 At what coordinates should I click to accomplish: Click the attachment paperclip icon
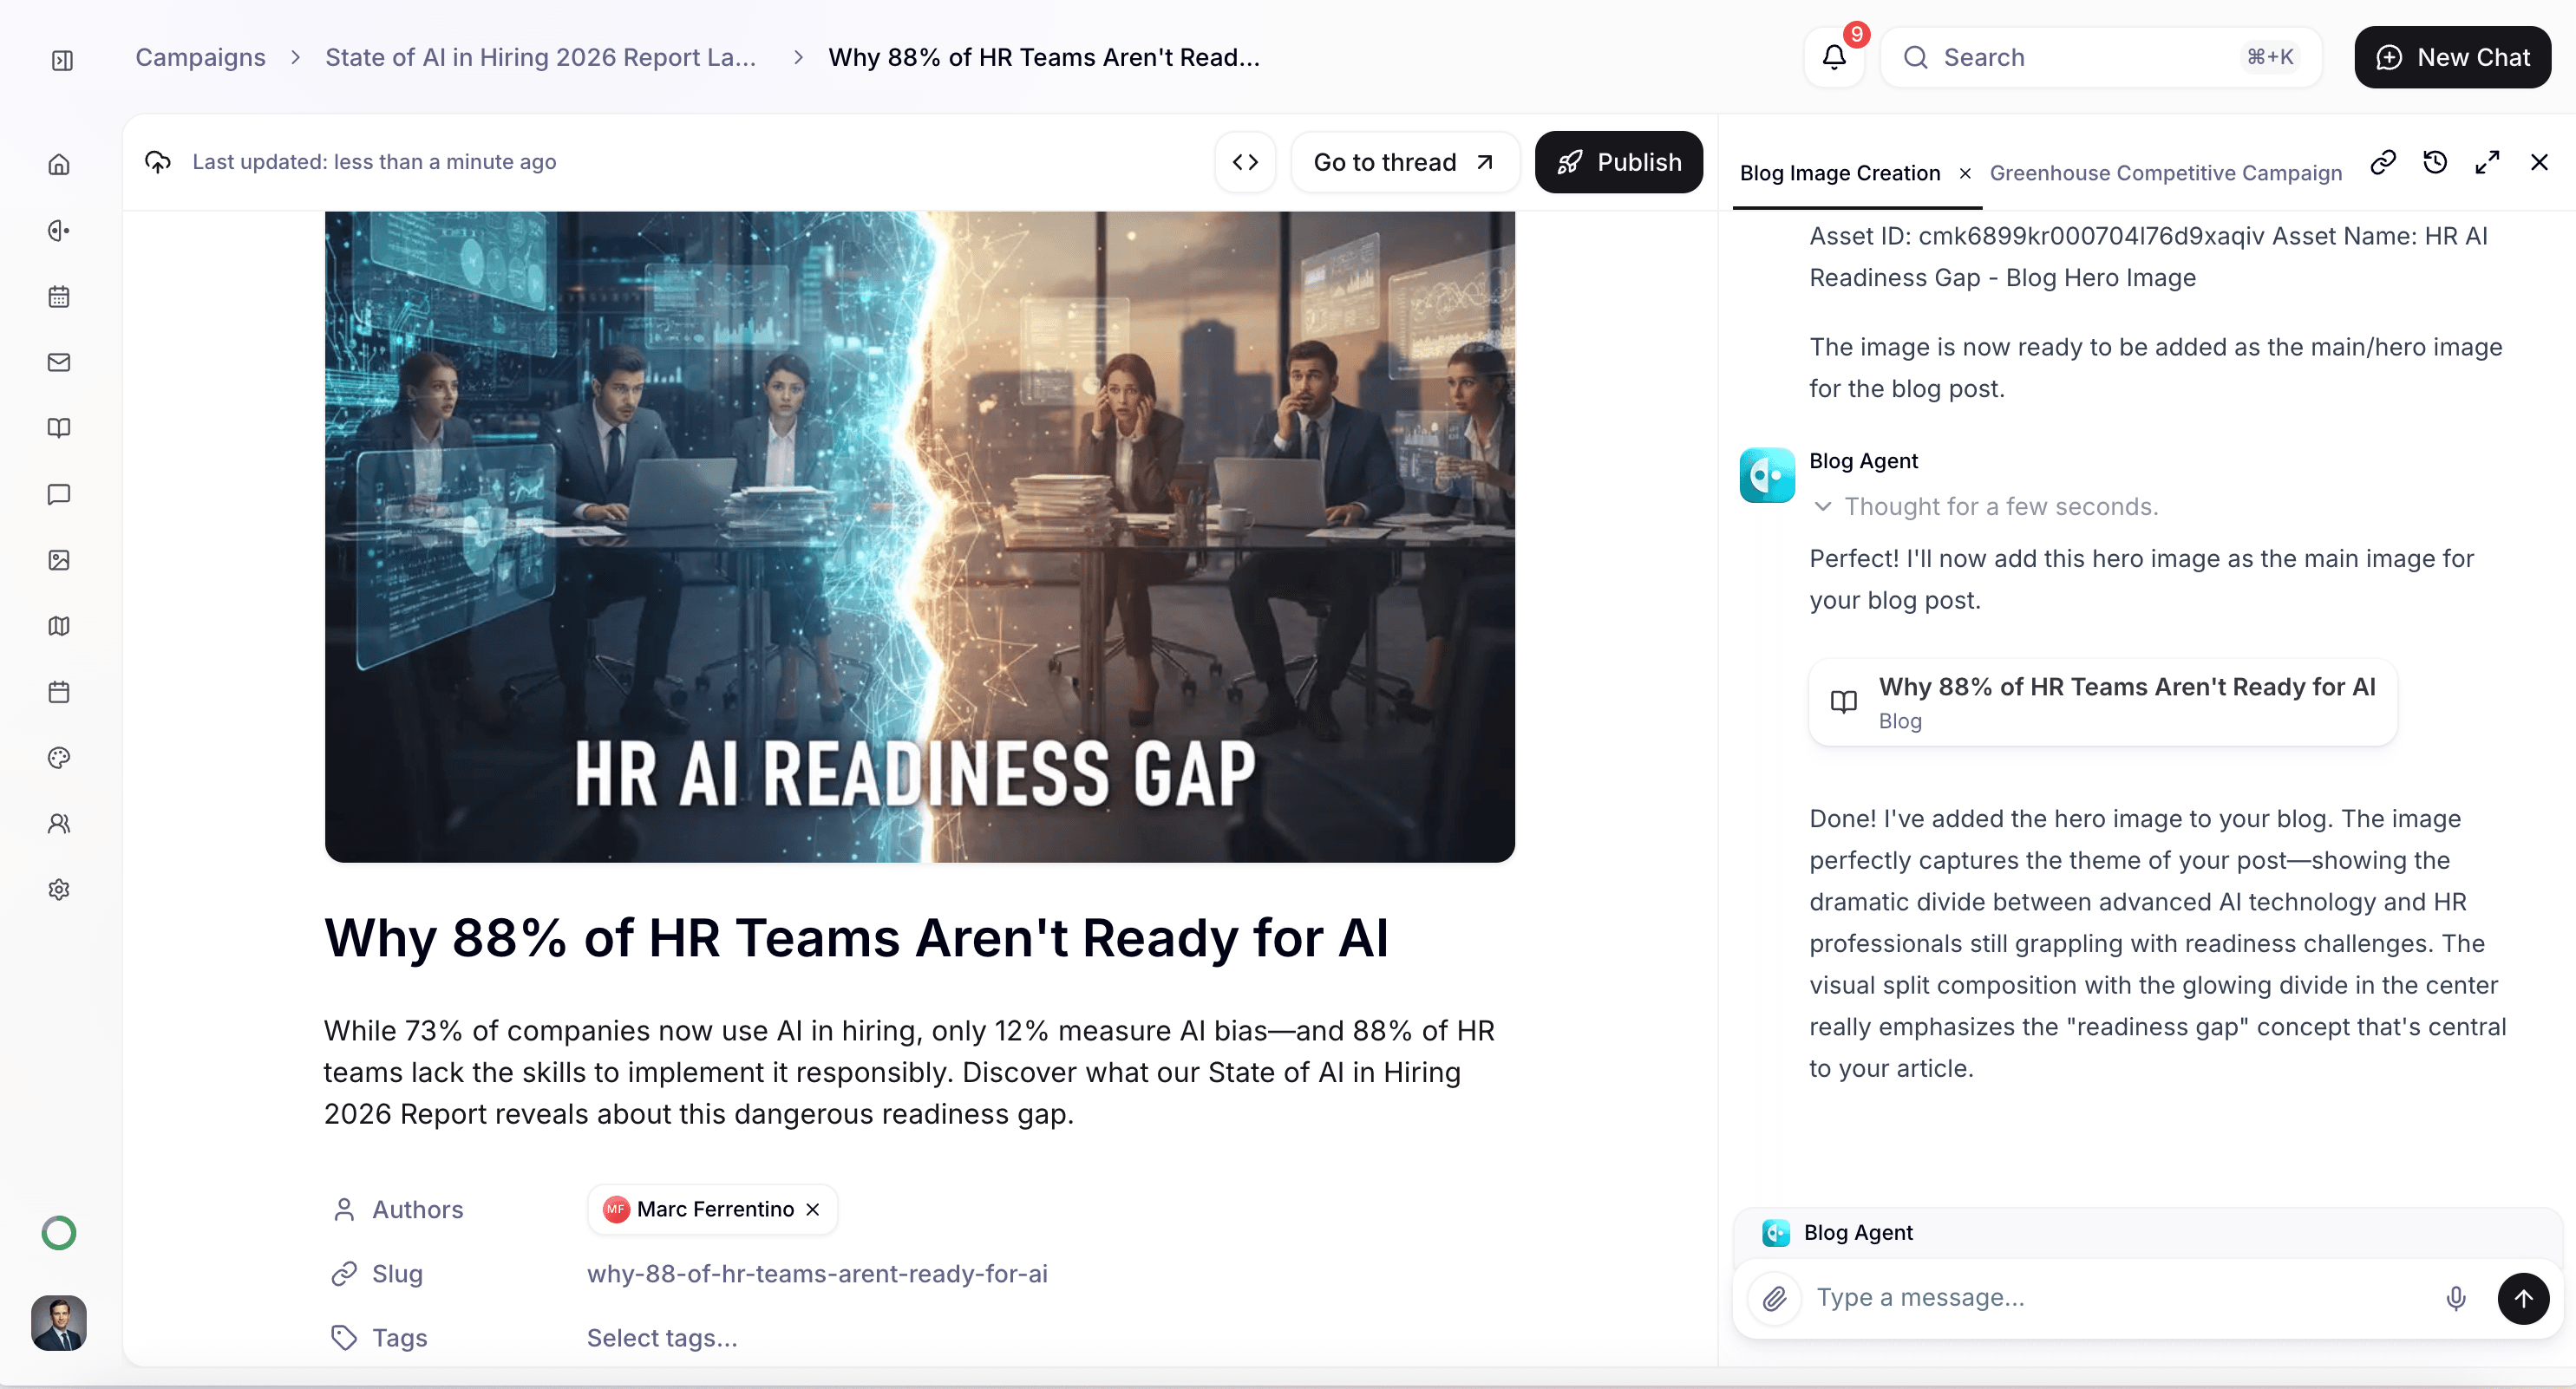coord(1774,1298)
